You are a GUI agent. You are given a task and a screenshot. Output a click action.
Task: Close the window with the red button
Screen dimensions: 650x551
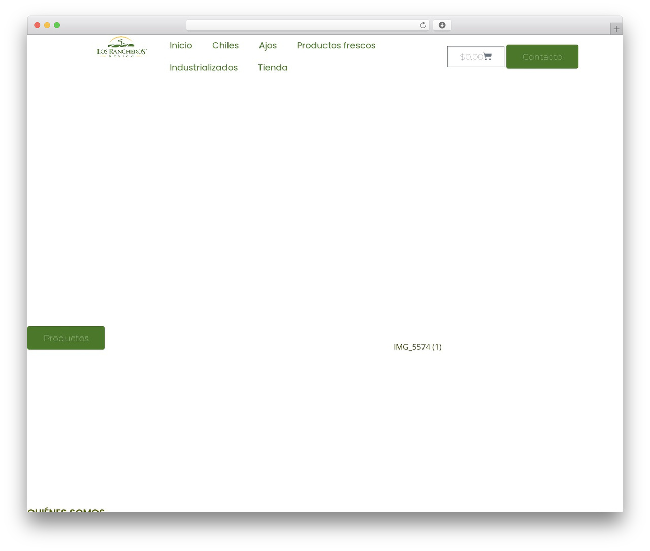37,25
